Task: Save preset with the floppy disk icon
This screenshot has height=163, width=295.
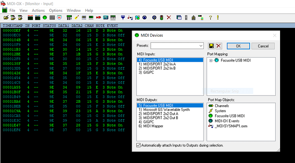Action: pos(211,46)
